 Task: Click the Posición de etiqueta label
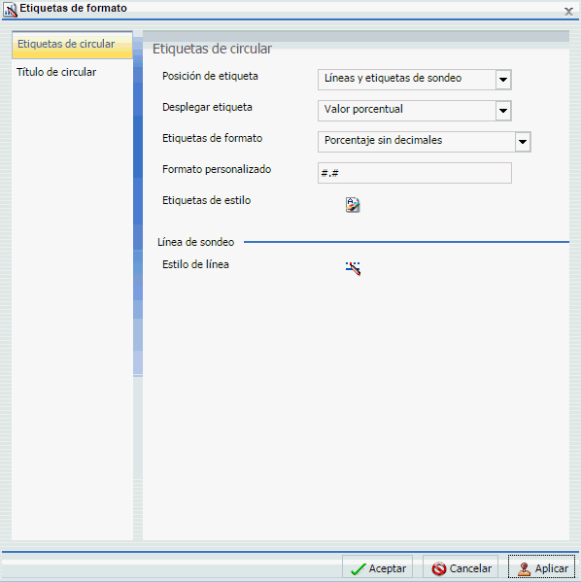pyautogui.click(x=210, y=76)
